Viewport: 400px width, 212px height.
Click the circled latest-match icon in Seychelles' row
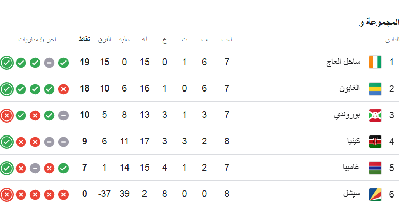6,194
